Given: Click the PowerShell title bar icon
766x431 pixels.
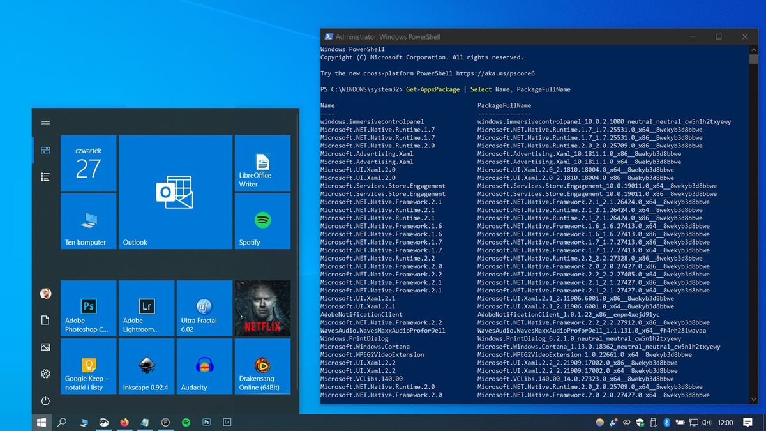Looking at the screenshot, I should click(x=328, y=37).
